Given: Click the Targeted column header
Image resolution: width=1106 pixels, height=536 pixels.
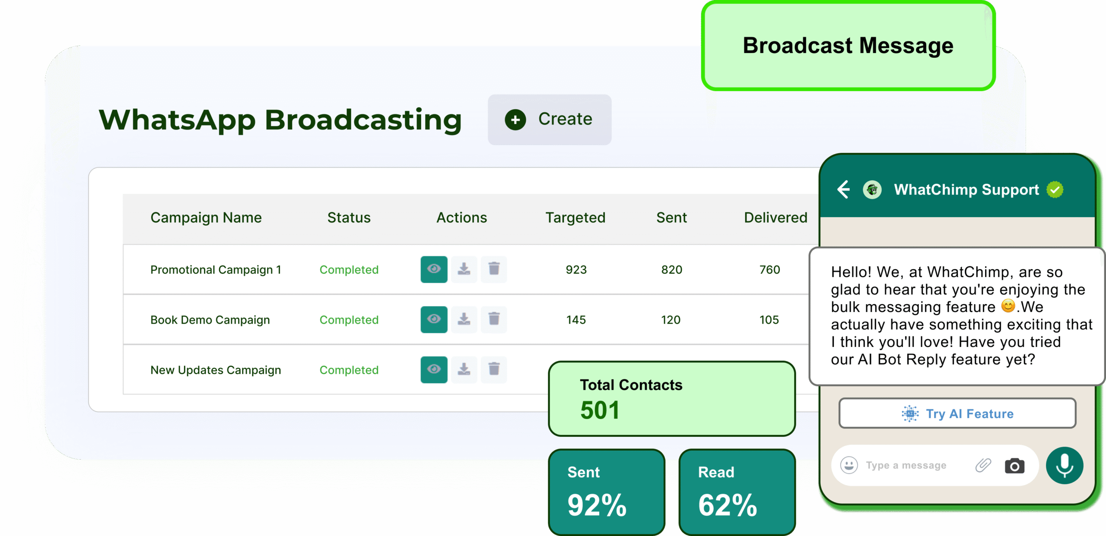Looking at the screenshot, I should 575,218.
